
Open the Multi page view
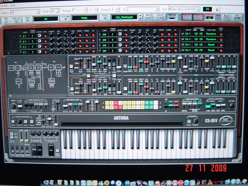(x=227, y=17)
